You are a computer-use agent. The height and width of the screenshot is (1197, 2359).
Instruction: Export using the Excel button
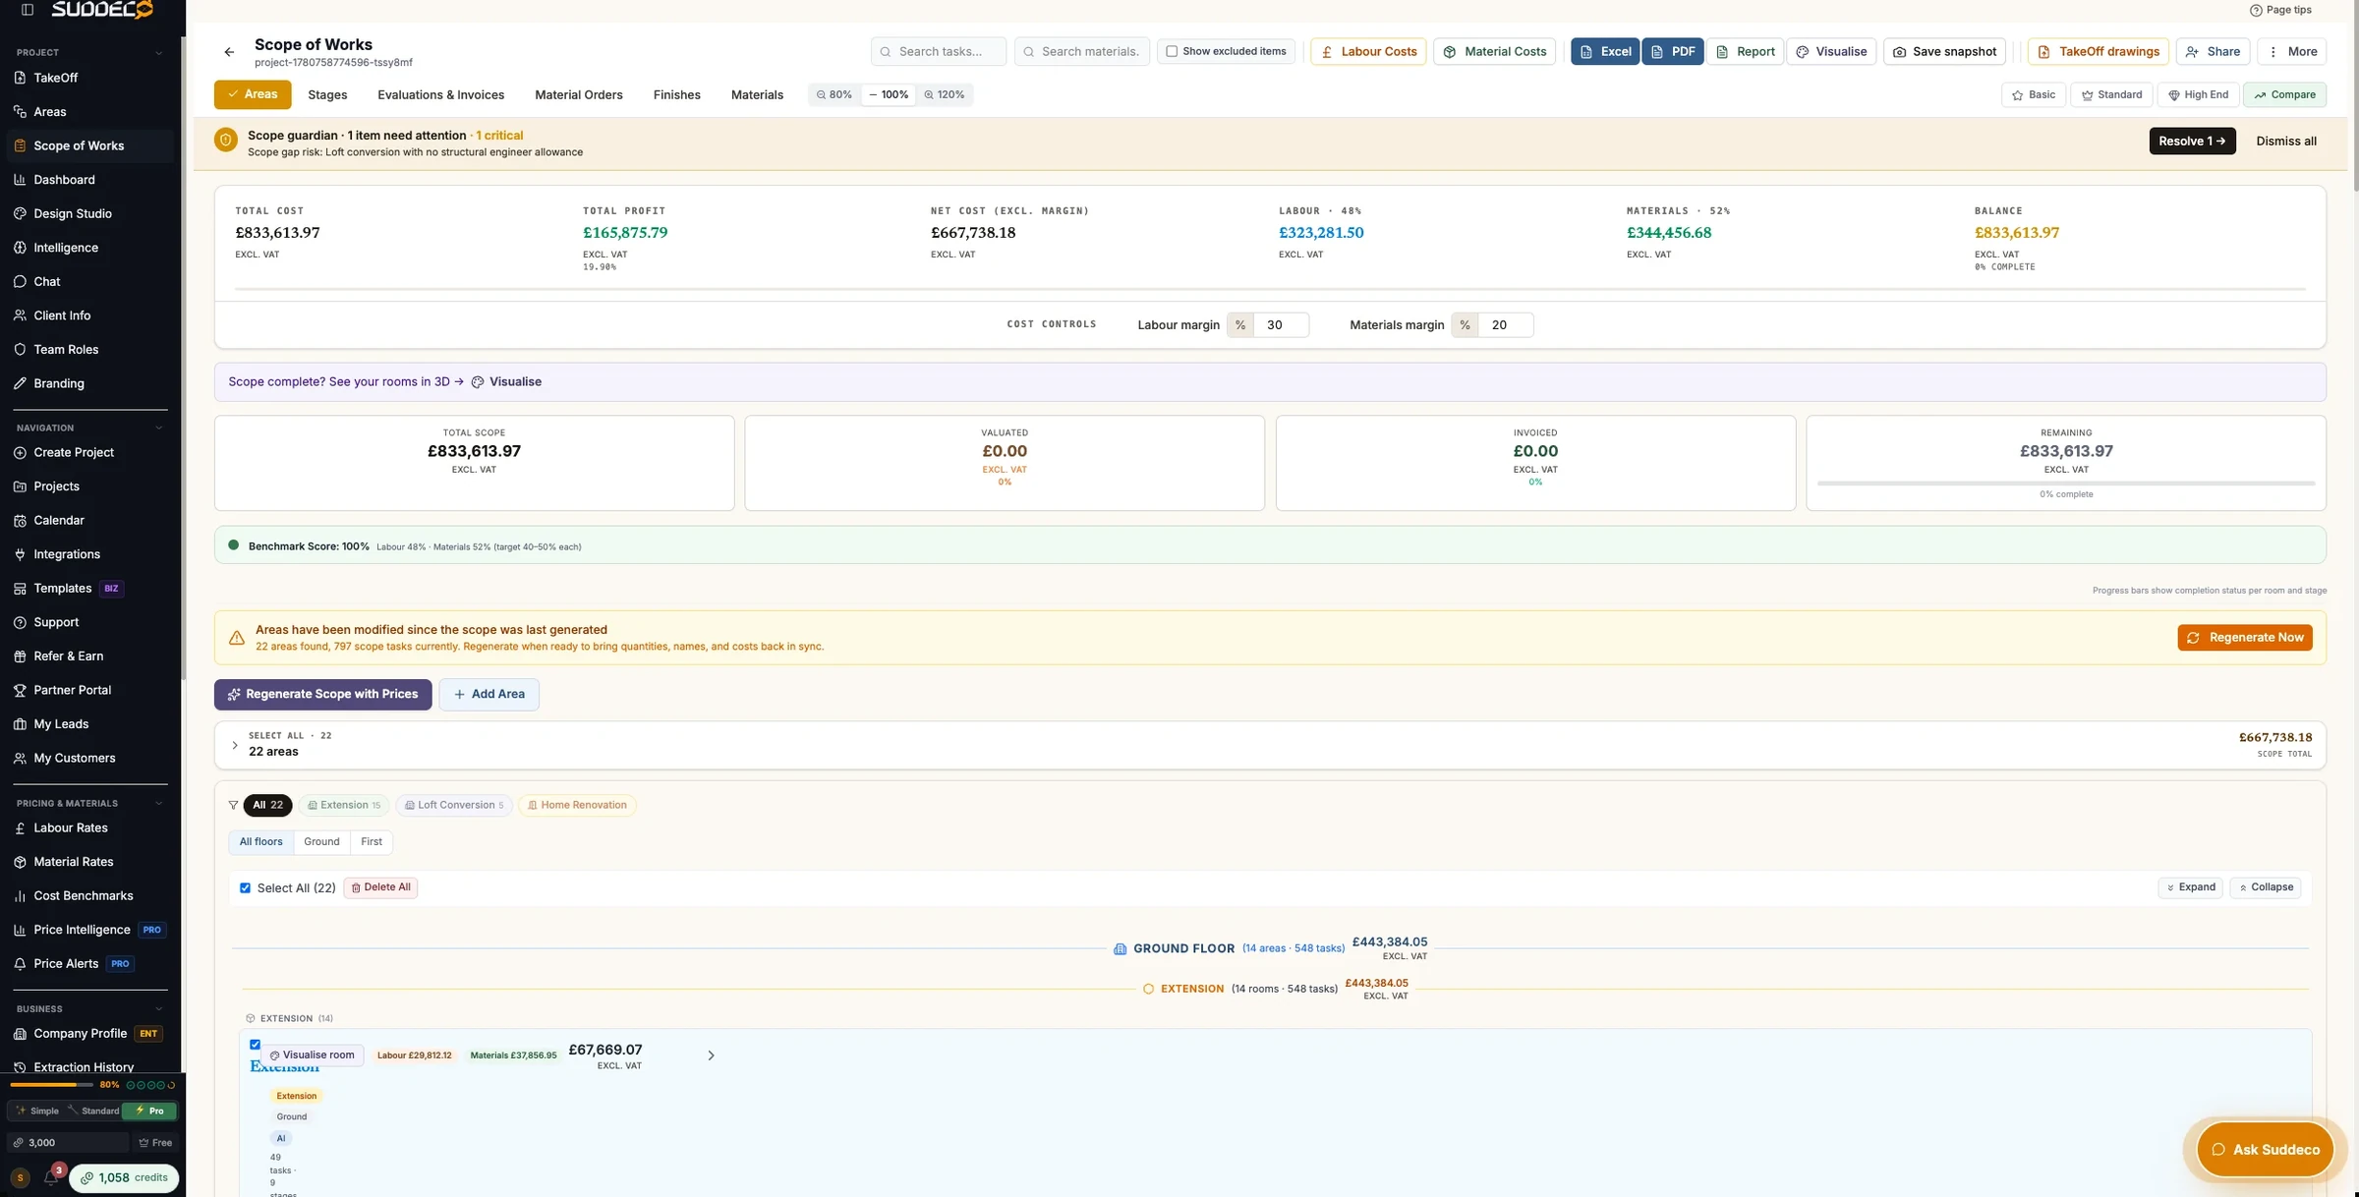1604,52
